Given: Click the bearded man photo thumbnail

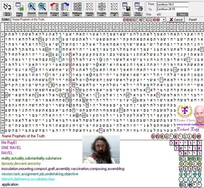Looking at the screenshot, I should coord(101,150).
